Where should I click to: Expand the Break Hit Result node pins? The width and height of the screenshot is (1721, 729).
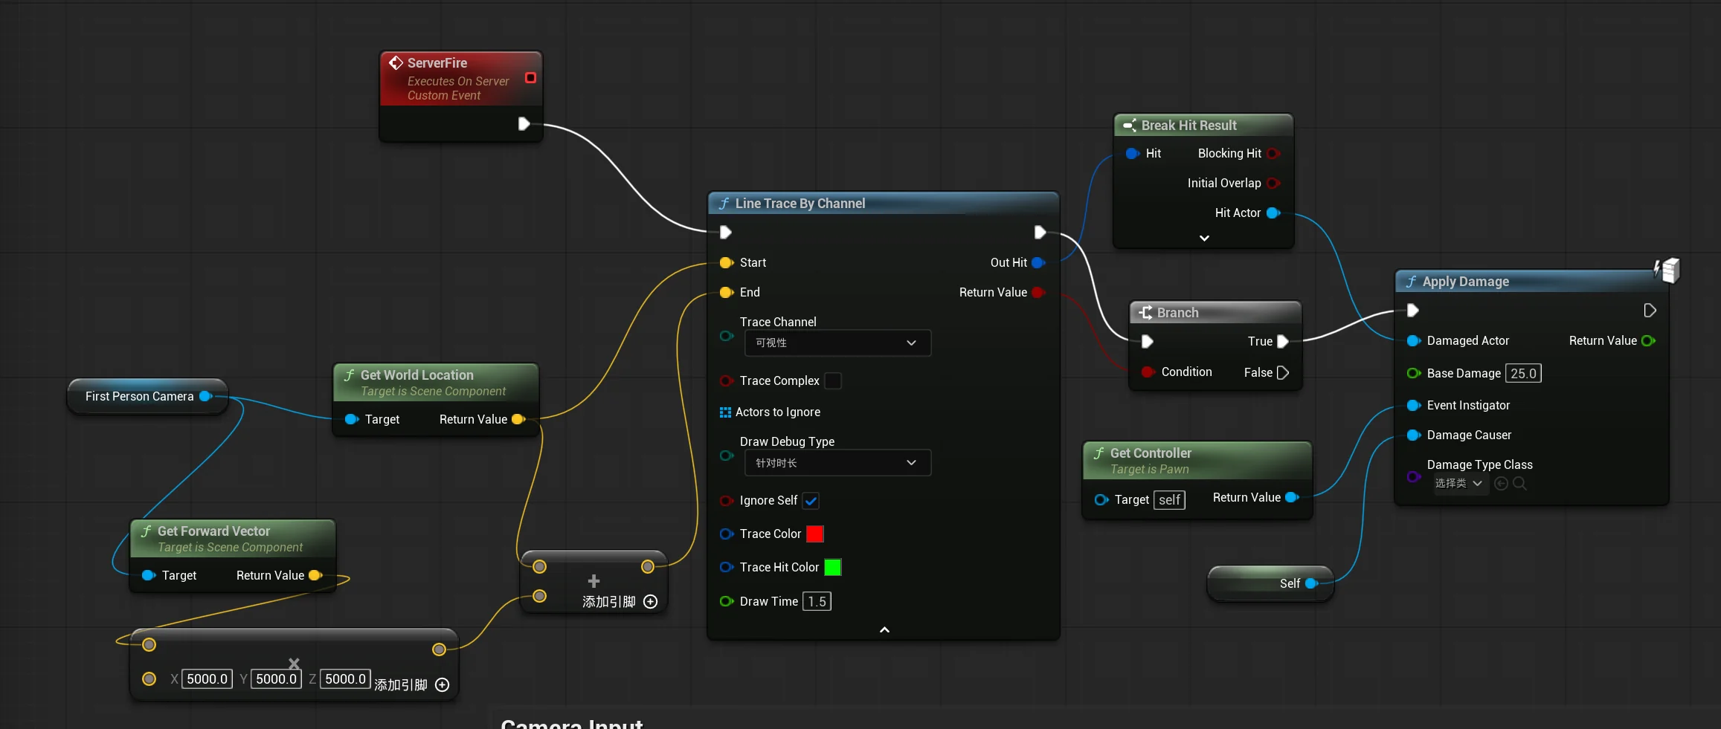[x=1204, y=238]
